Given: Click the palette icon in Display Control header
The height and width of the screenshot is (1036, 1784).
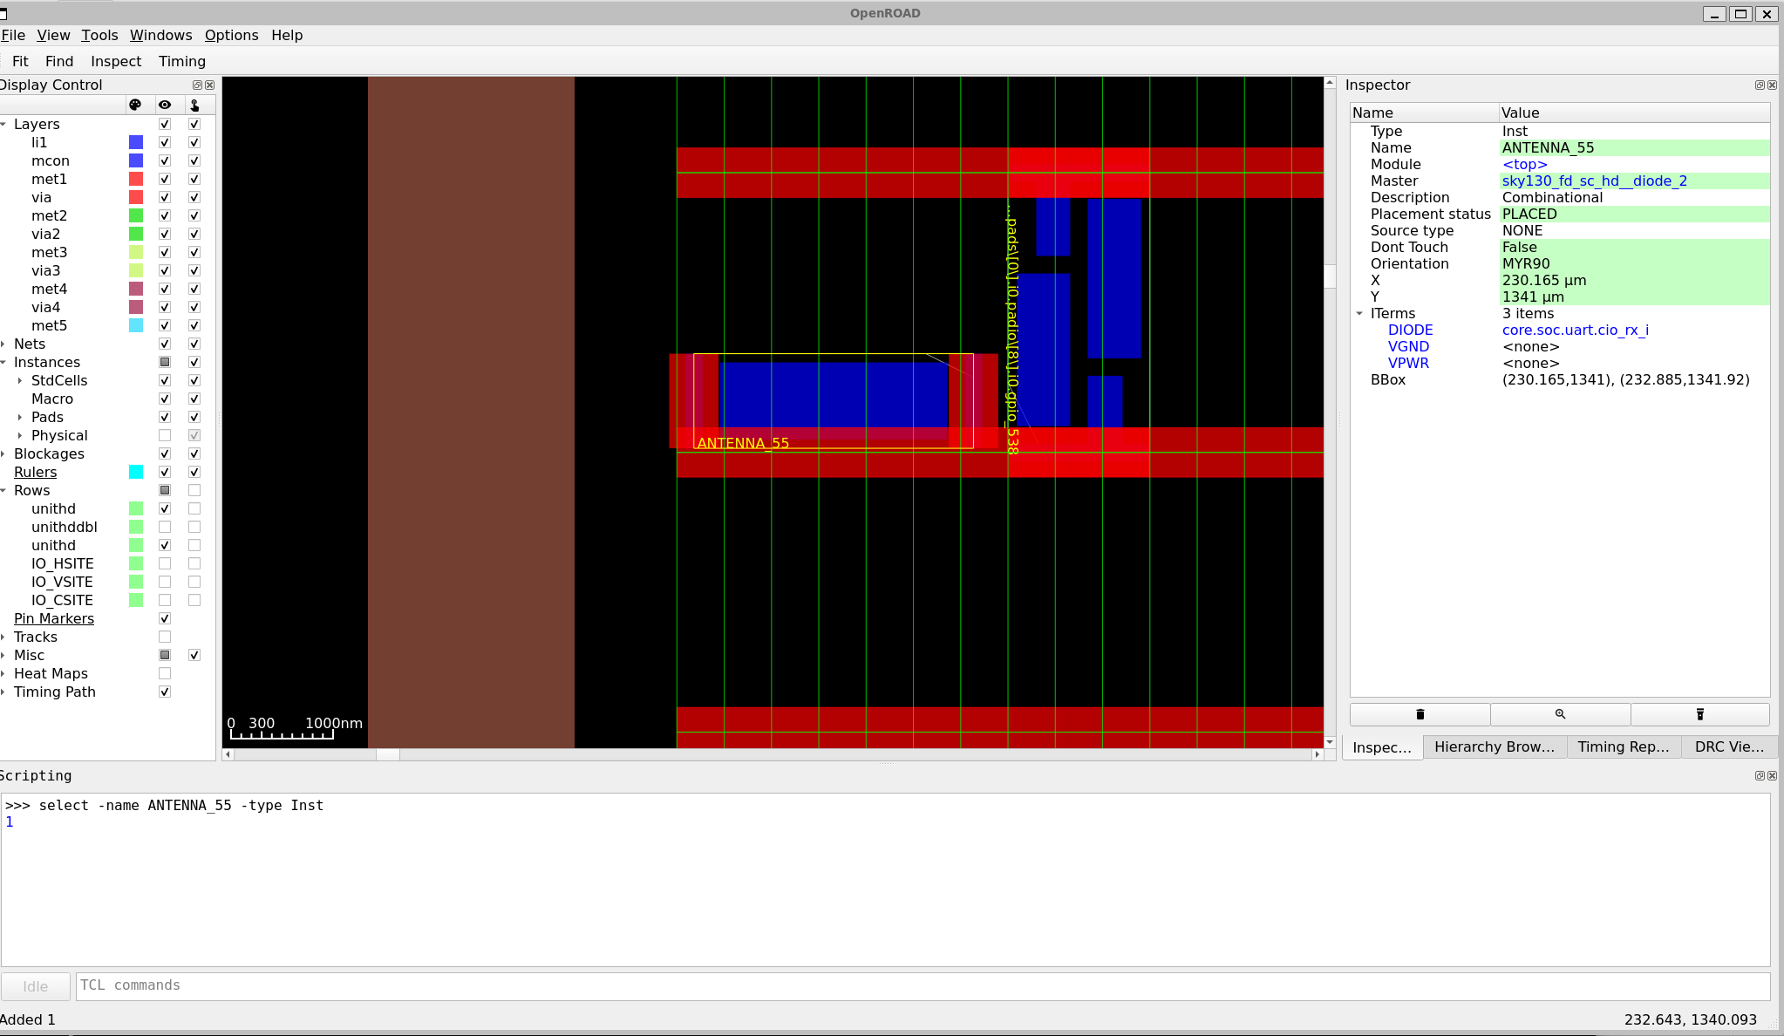Looking at the screenshot, I should pos(137,105).
